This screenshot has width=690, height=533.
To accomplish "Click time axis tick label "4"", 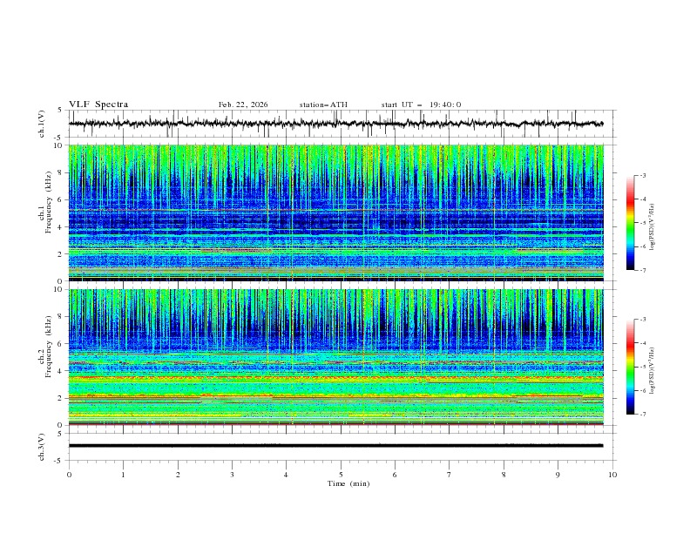I will (287, 475).
